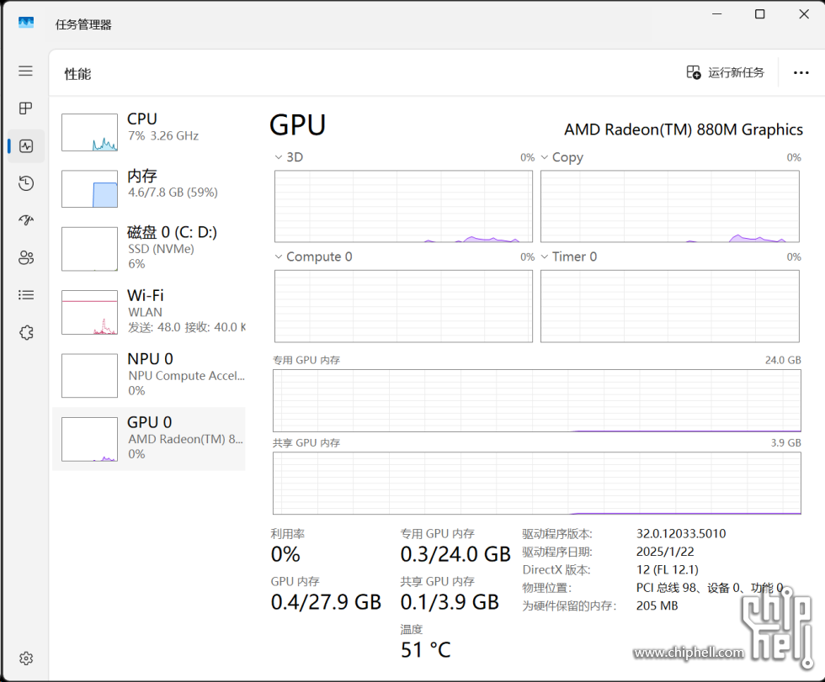Viewport: 825px width, 682px height.
Task: Select the NPU 0 performance item
Action: click(x=149, y=375)
